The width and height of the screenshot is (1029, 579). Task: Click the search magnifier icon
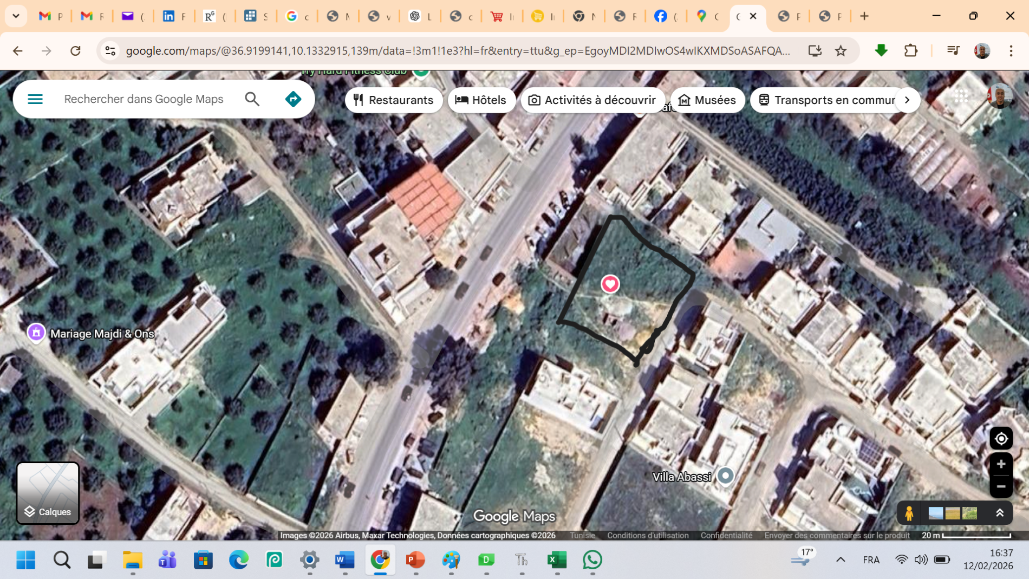[x=251, y=99]
